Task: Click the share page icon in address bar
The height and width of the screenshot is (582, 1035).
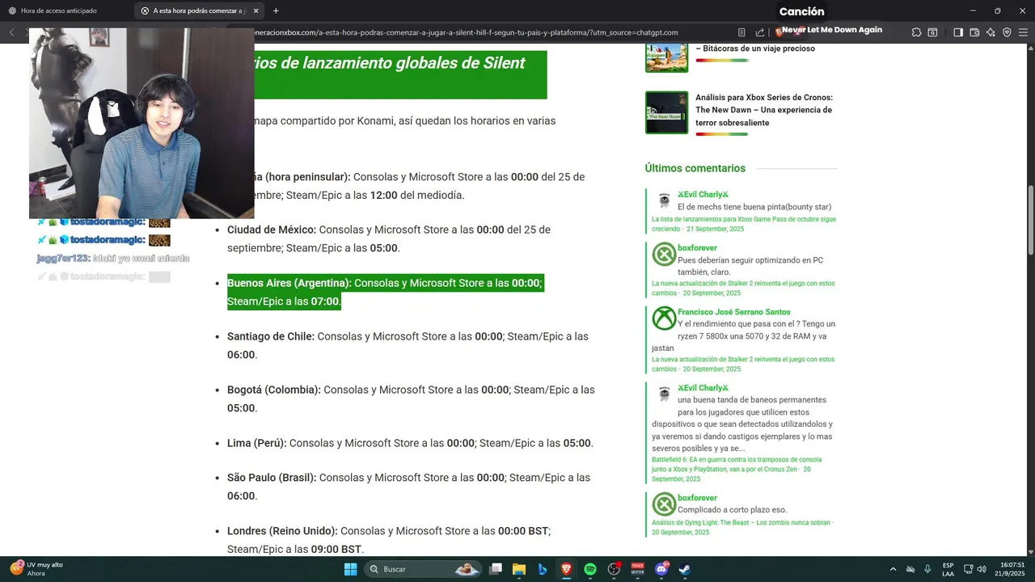Action: click(x=760, y=32)
